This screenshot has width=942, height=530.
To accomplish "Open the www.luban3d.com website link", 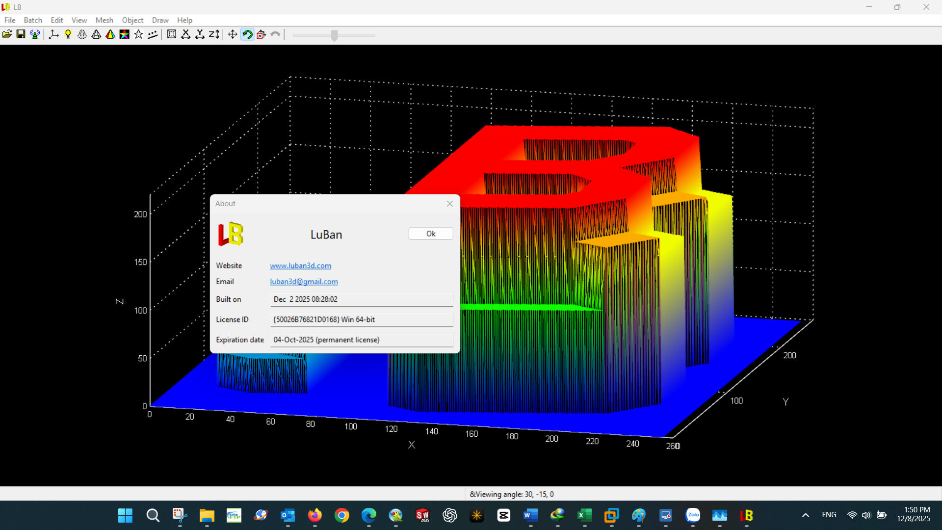I will 300,265.
